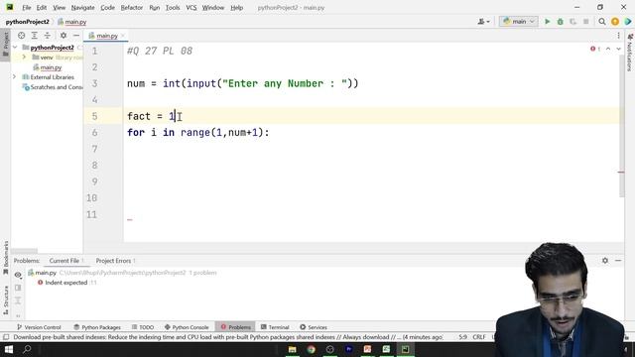
Task: Open the Python Console tool window
Action: pyautogui.click(x=187, y=327)
